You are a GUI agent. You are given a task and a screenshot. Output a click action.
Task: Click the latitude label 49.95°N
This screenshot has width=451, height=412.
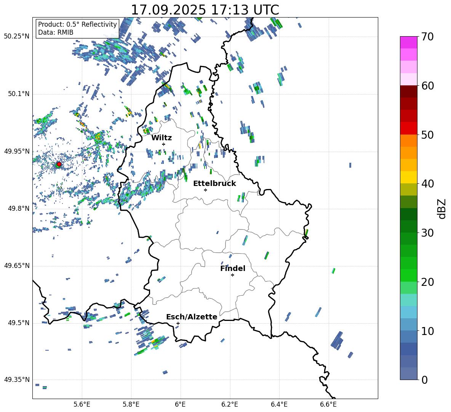[17, 151]
